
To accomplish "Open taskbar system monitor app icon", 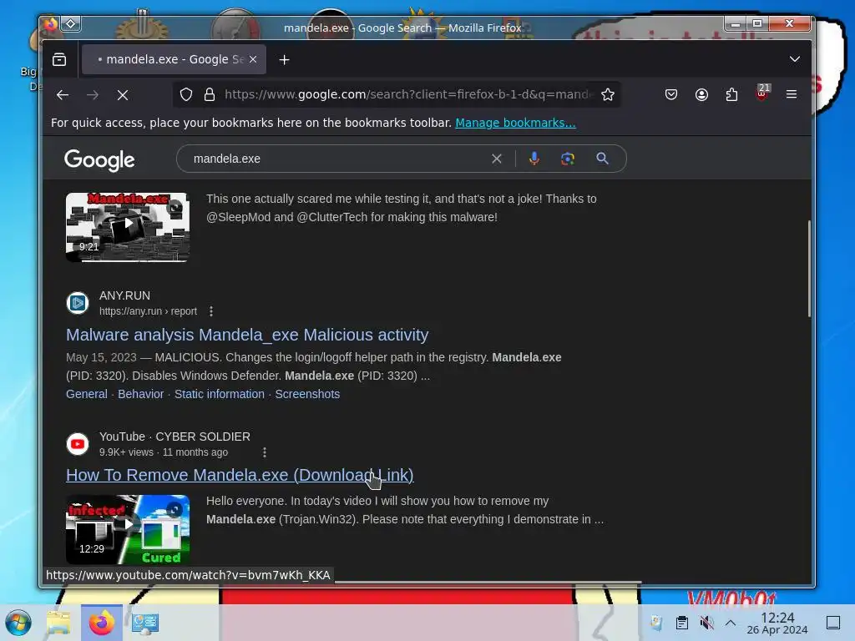I will pyautogui.click(x=145, y=623).
